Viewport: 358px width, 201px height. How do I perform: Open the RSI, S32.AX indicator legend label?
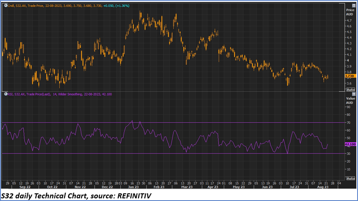click(16, 94)
